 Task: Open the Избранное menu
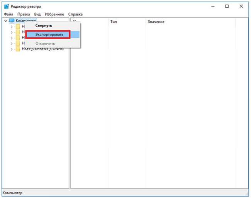54,14
